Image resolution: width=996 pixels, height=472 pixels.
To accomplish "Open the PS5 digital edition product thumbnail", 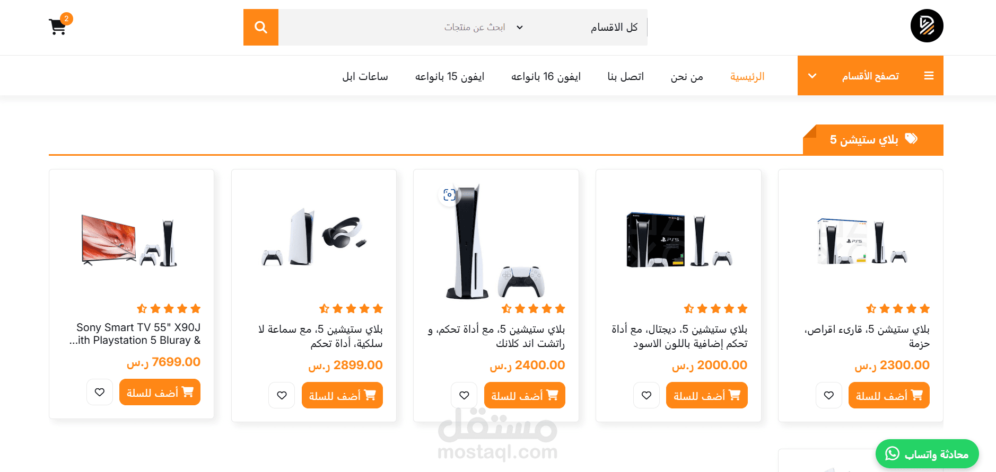I will pos(678,240).
